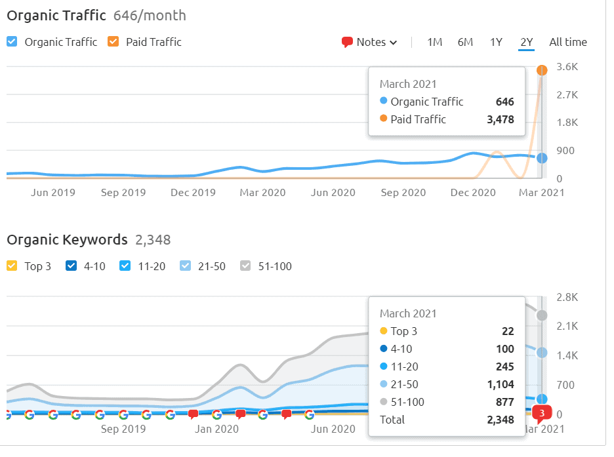614x457 pixels.
Task: Click Google update marker nearest Jun 2020 label
Action: 310,414
